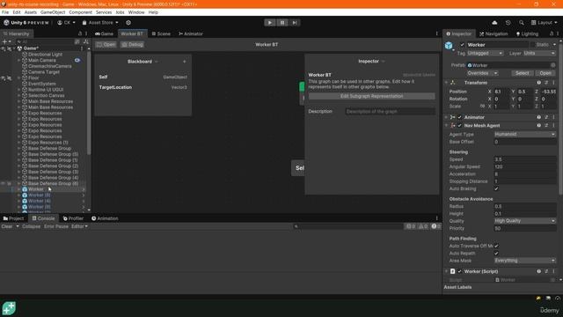This screenshot has width=563, height=317.
Task: Toggle the console info message filter
Action: point(411,226)
